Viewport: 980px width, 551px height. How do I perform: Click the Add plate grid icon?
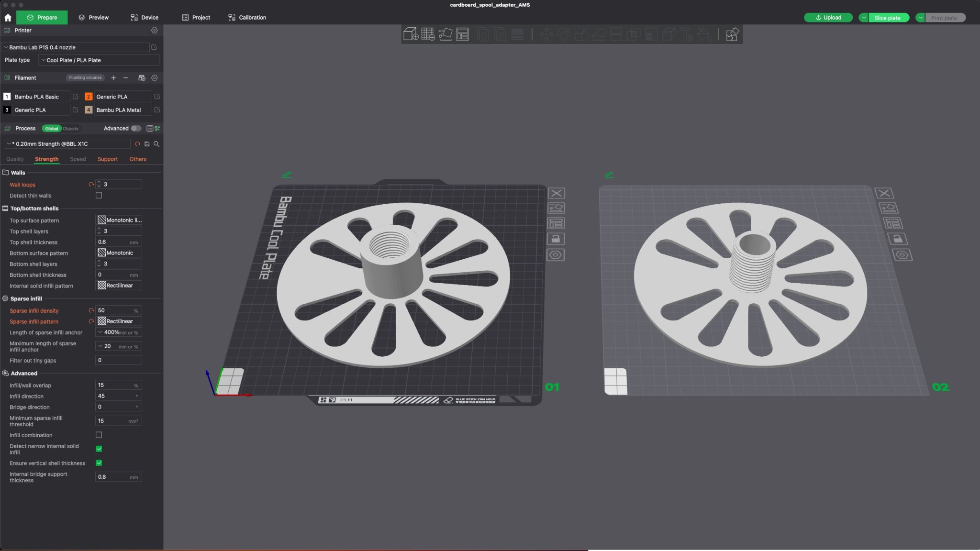428,34
